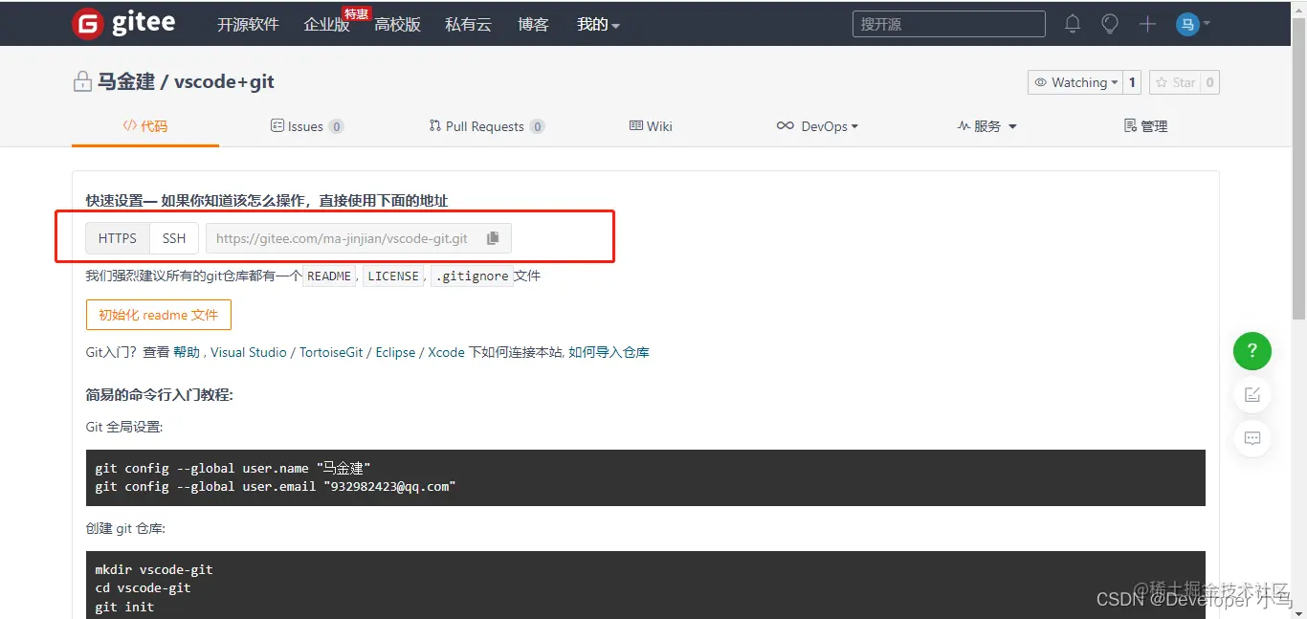
Task: Click the Star count 0
Action: point(1209,82)
